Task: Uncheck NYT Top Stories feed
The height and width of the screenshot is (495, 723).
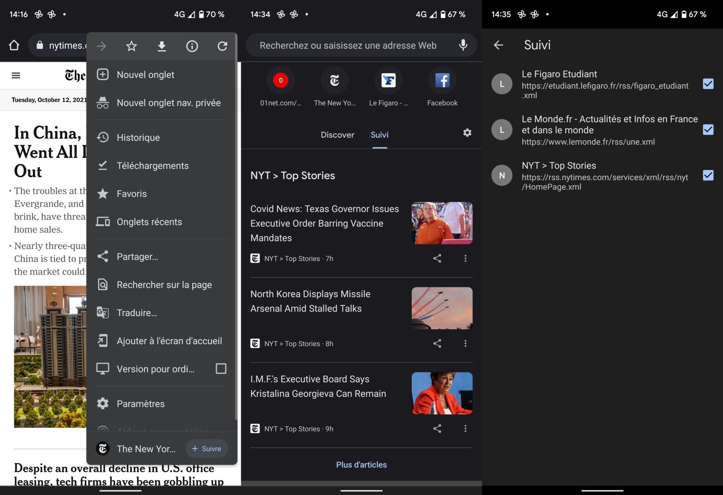Action: point(708,175)
